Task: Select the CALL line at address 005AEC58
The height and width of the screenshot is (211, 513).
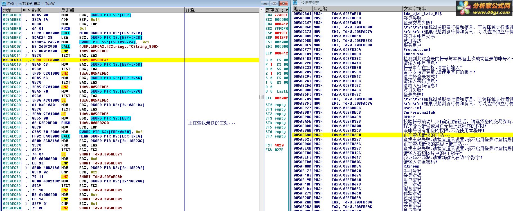Action: pos(130,136)
